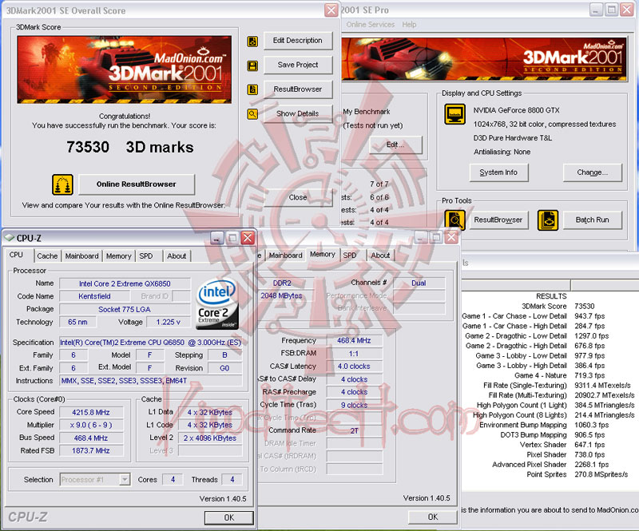The height and width of the screenshot is (531, 639).
Task: Click the Save Project floppy icon
Action: tap(252, 65)
